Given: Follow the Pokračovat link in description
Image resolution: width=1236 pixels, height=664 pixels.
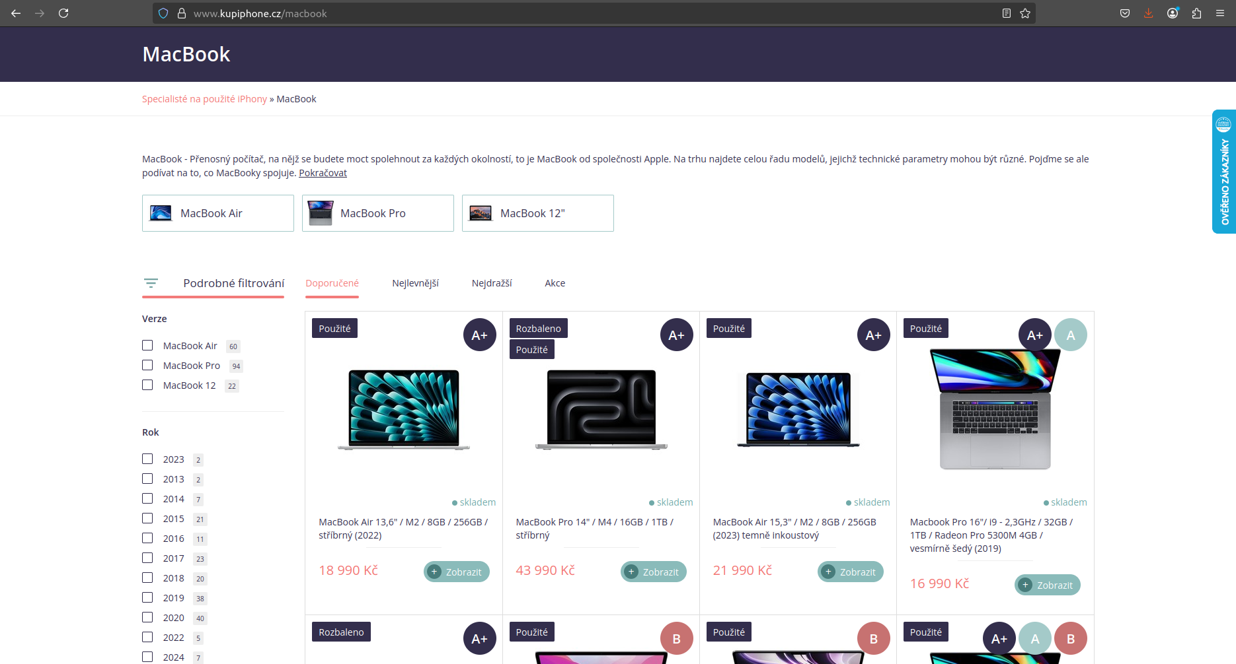Looking at the screenshot, I should [323, 173].
